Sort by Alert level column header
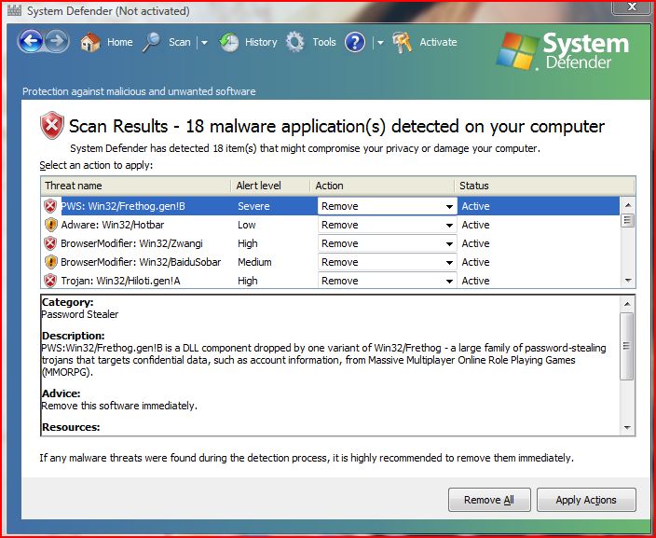Image resolution: width=656 pixels, height=538 pixels. tap(270, 186)
